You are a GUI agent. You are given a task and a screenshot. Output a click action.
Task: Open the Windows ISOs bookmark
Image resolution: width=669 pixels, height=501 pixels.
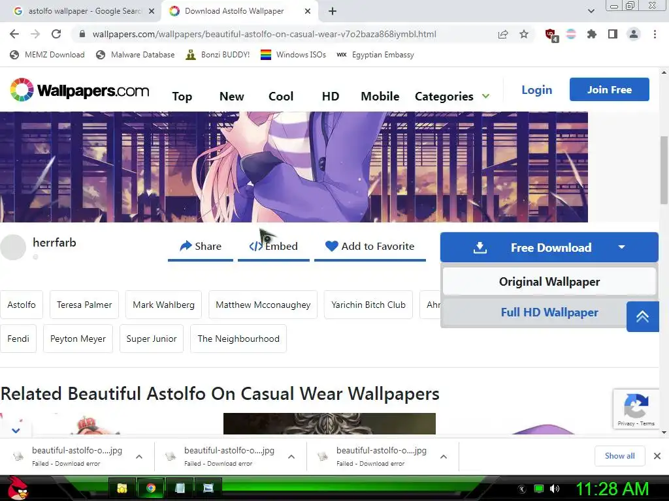tap(293, 55)
